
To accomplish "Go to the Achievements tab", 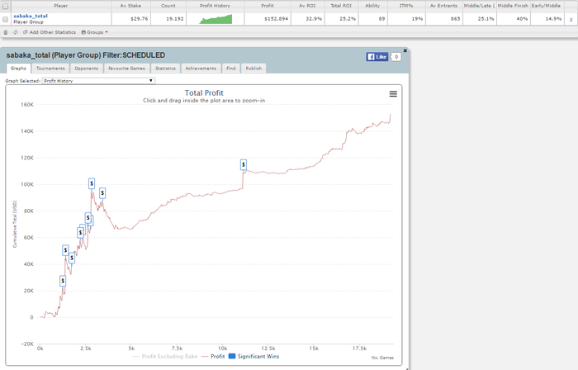I will [x=201, y=69].
